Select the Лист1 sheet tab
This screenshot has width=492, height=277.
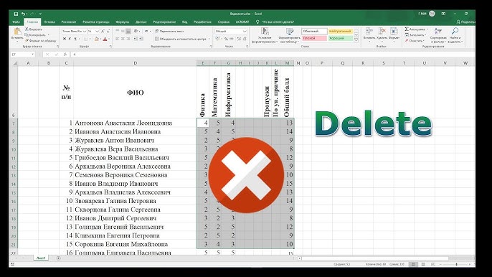[41, 258]
